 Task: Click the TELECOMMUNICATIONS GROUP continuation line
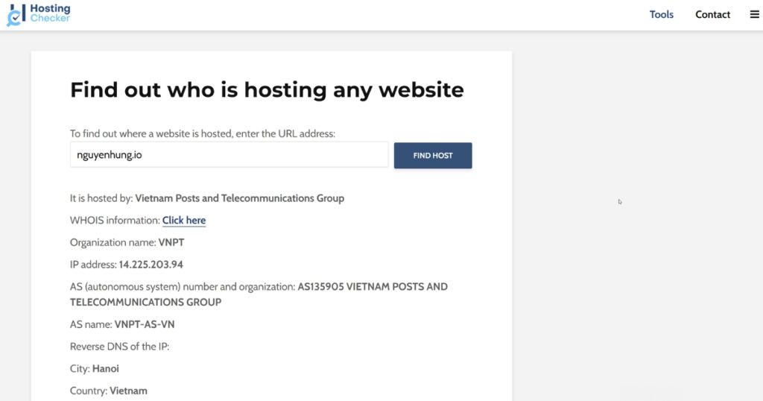(x=145, y=302)
